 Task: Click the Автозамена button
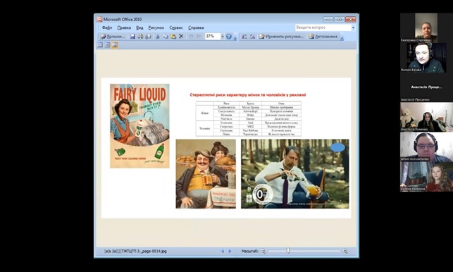pyautogui.click(x=323, y=37)
